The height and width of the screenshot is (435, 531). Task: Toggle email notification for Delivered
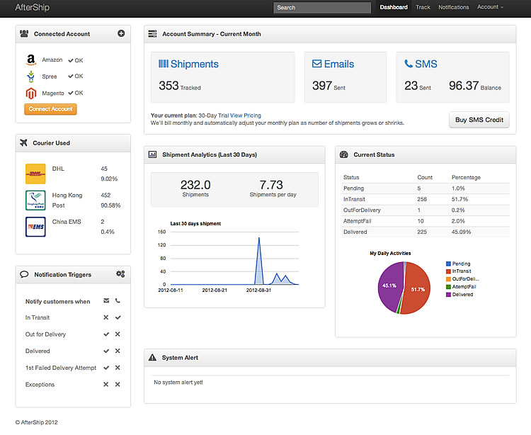point(106,351)
